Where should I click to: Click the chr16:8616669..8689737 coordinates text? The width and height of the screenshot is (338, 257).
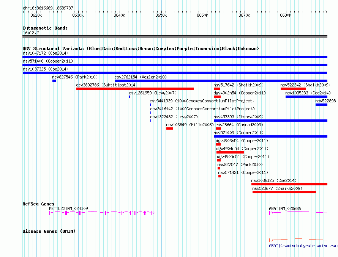click(48, 8)
